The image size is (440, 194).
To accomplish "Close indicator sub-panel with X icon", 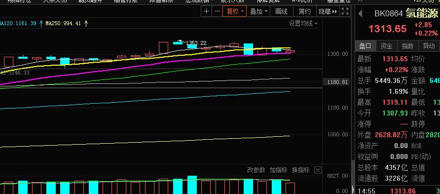I will click(318, 170).
